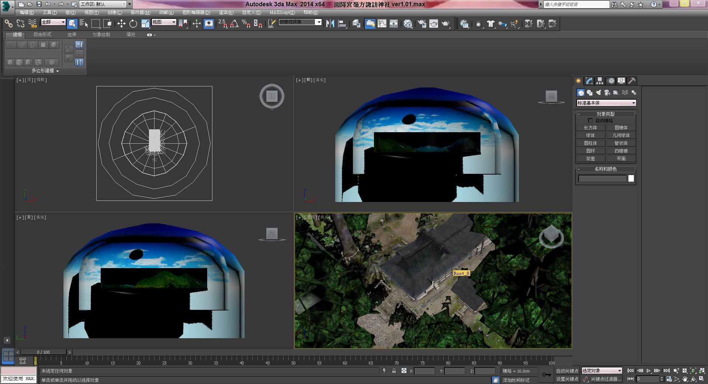
Task: Click the Undo arrow icon
Action: coord(48,4)
